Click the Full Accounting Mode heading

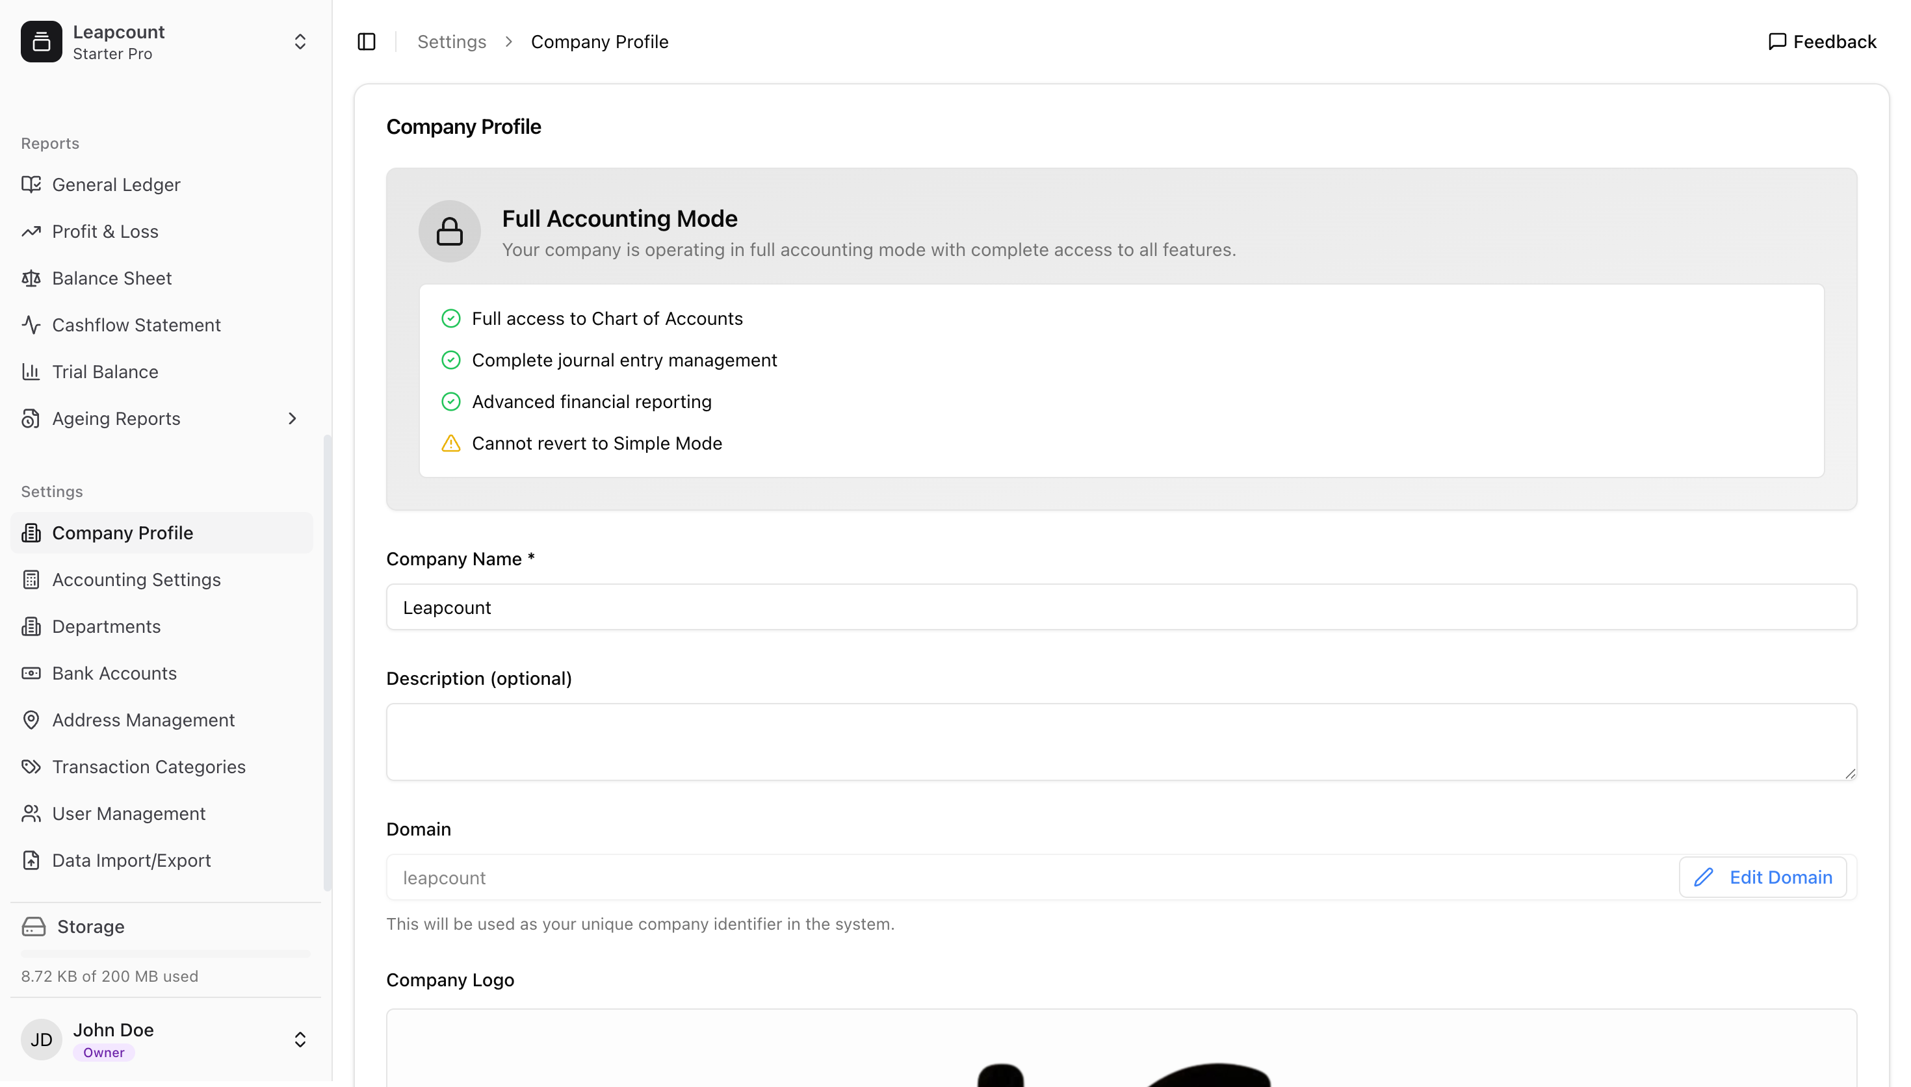pos(619,219)
